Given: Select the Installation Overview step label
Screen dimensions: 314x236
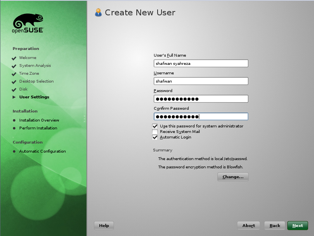Looking at the screenshot, I should (x=39, y=120).
